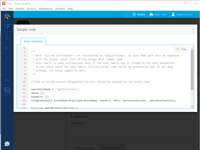Open the Product menu
Image resolution: width=200 pixels, height=150 pixels.
32,9
